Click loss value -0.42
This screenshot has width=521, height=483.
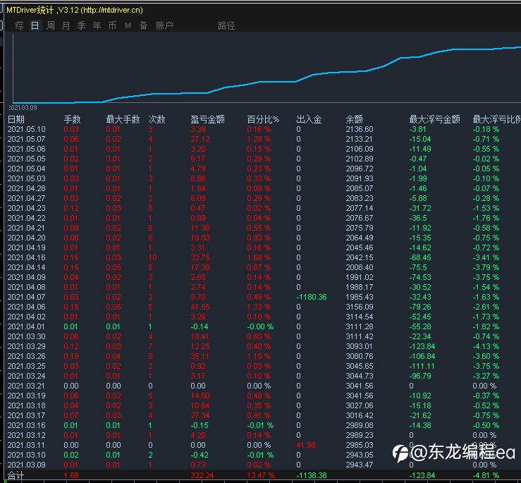coord(200,455)
